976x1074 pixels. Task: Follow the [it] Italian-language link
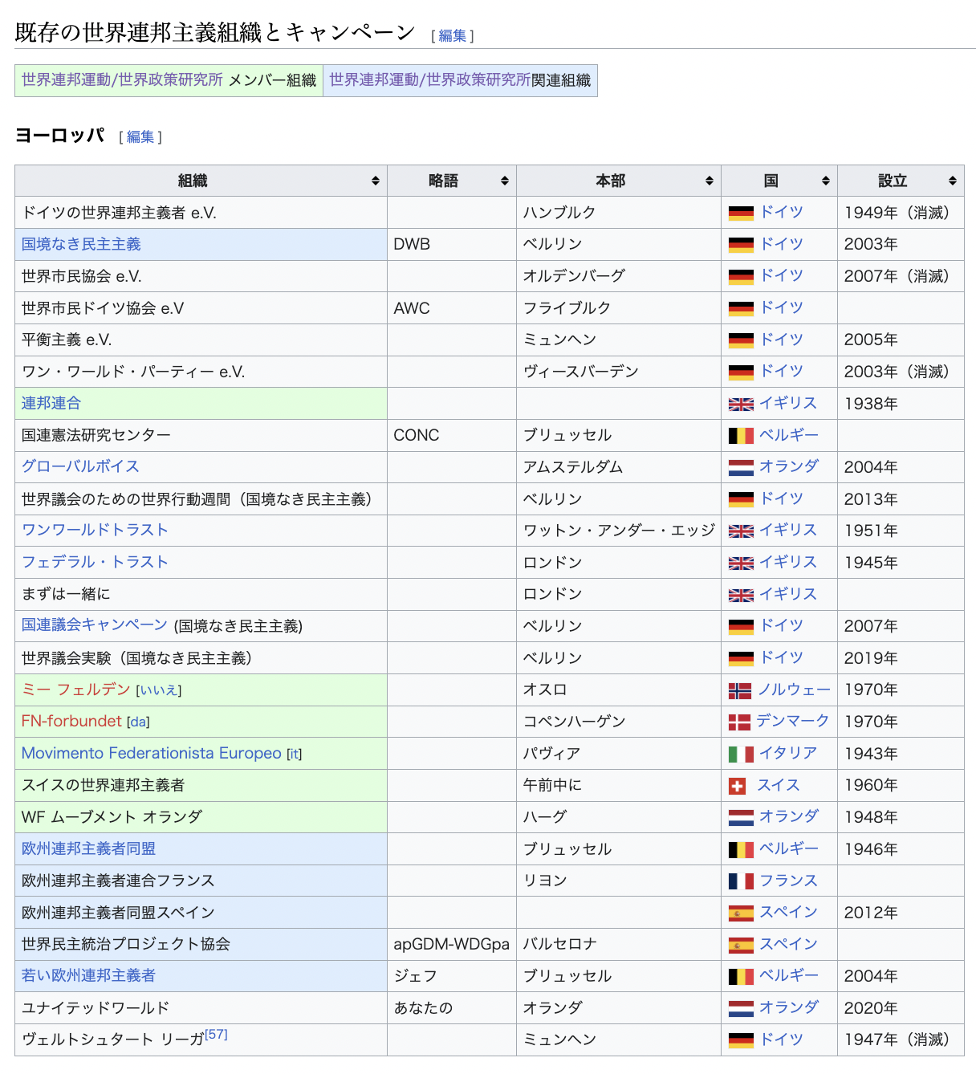(x=295, y=755)
